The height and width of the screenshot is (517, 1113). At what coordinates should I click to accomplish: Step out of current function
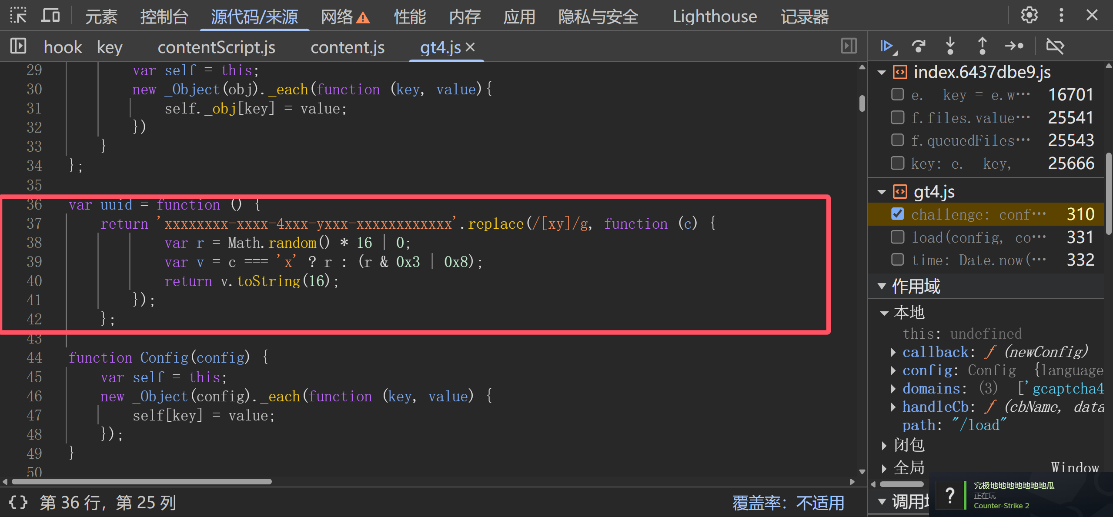[x=982, y=46]
